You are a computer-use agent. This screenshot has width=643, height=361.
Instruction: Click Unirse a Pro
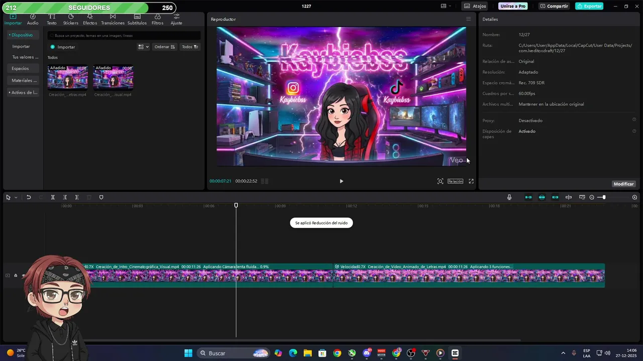click(513, 6)
